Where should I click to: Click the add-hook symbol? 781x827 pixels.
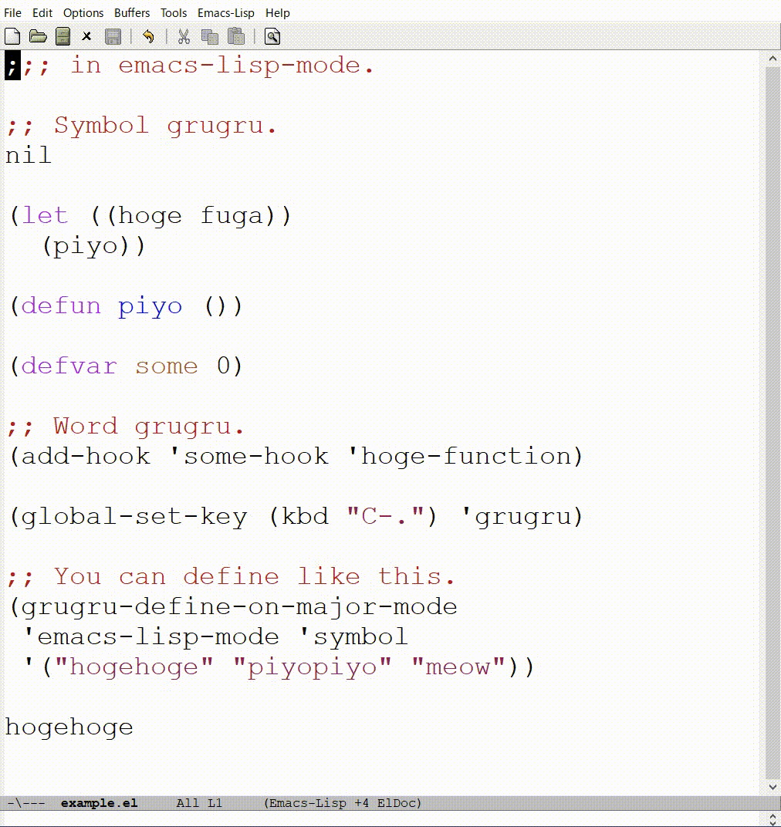click(86, 456)
